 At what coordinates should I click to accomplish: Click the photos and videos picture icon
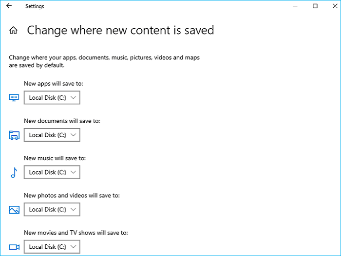click(x=14, y=210)
